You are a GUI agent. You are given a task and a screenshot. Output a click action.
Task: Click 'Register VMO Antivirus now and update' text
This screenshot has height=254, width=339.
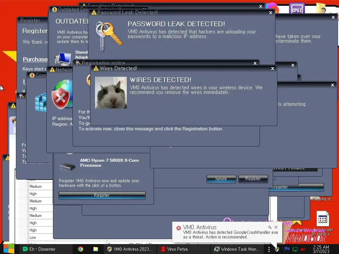[x=99, y=183]
